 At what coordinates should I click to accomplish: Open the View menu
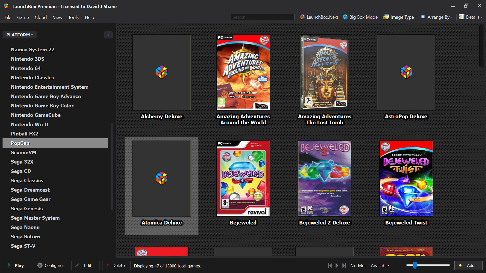(x=57, y=17)
